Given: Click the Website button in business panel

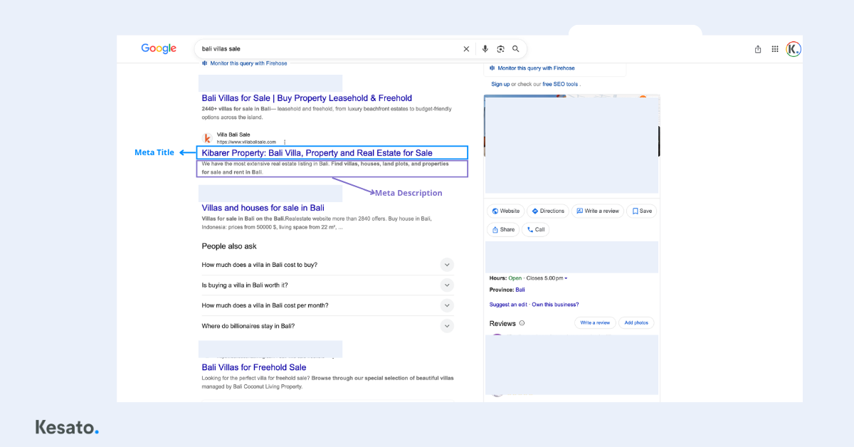Looking at the screenshot, I should click(x=505, y=211).
